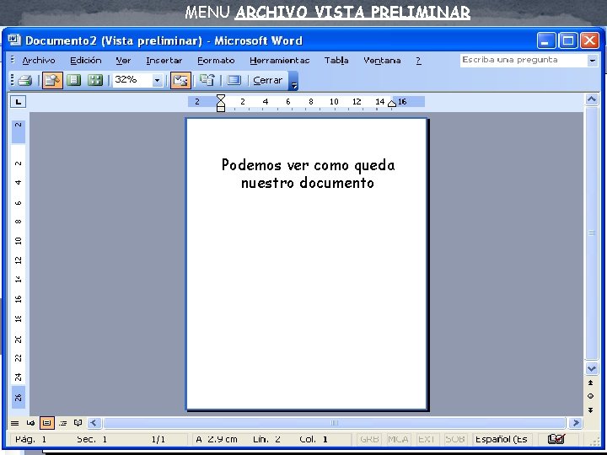607x455 pixels.
Task: Open the Herramientas menu
Action: tap(280, 61)
